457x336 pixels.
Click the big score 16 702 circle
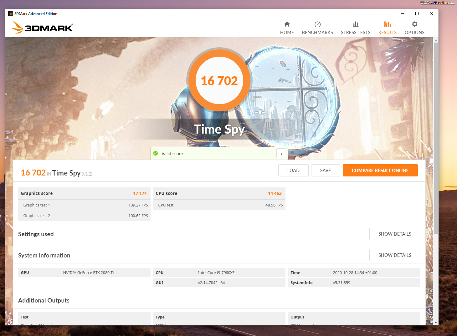pyautogui.click(x=219, y=80)
